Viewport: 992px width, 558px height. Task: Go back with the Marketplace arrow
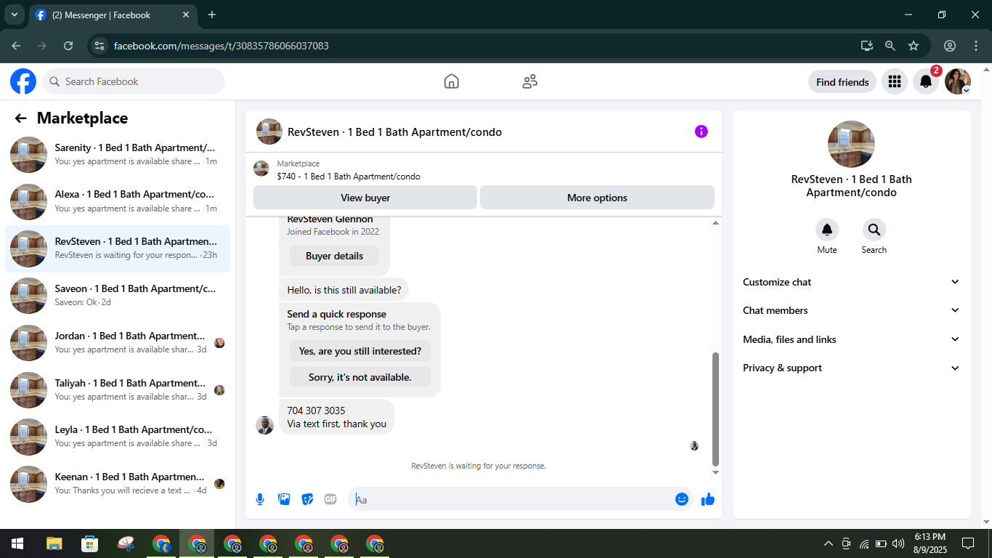(x=20, y=118)
